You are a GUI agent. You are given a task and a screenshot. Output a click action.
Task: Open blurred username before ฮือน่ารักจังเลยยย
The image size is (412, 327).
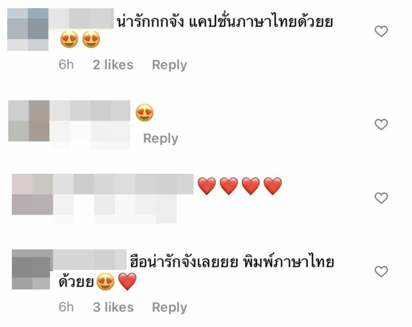90,260
